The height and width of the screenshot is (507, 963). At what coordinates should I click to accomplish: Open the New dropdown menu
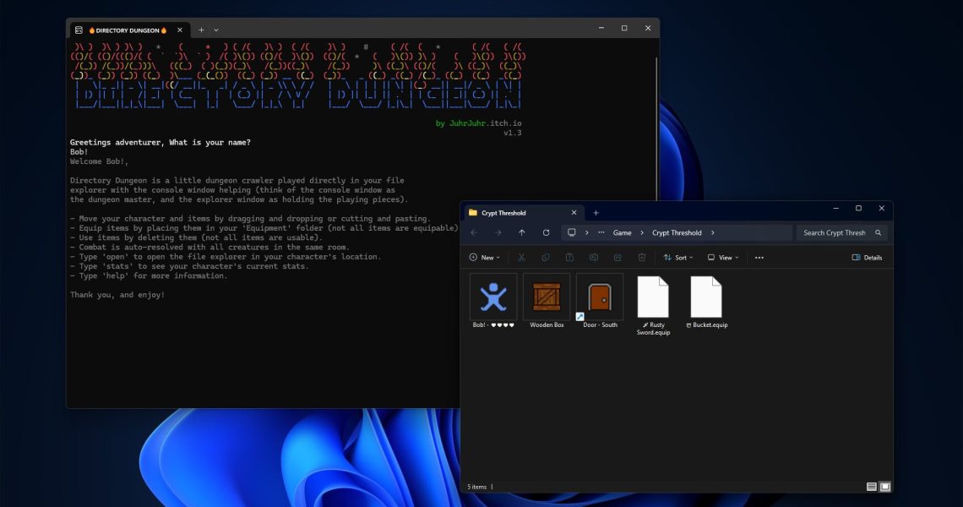pos(485,258)
